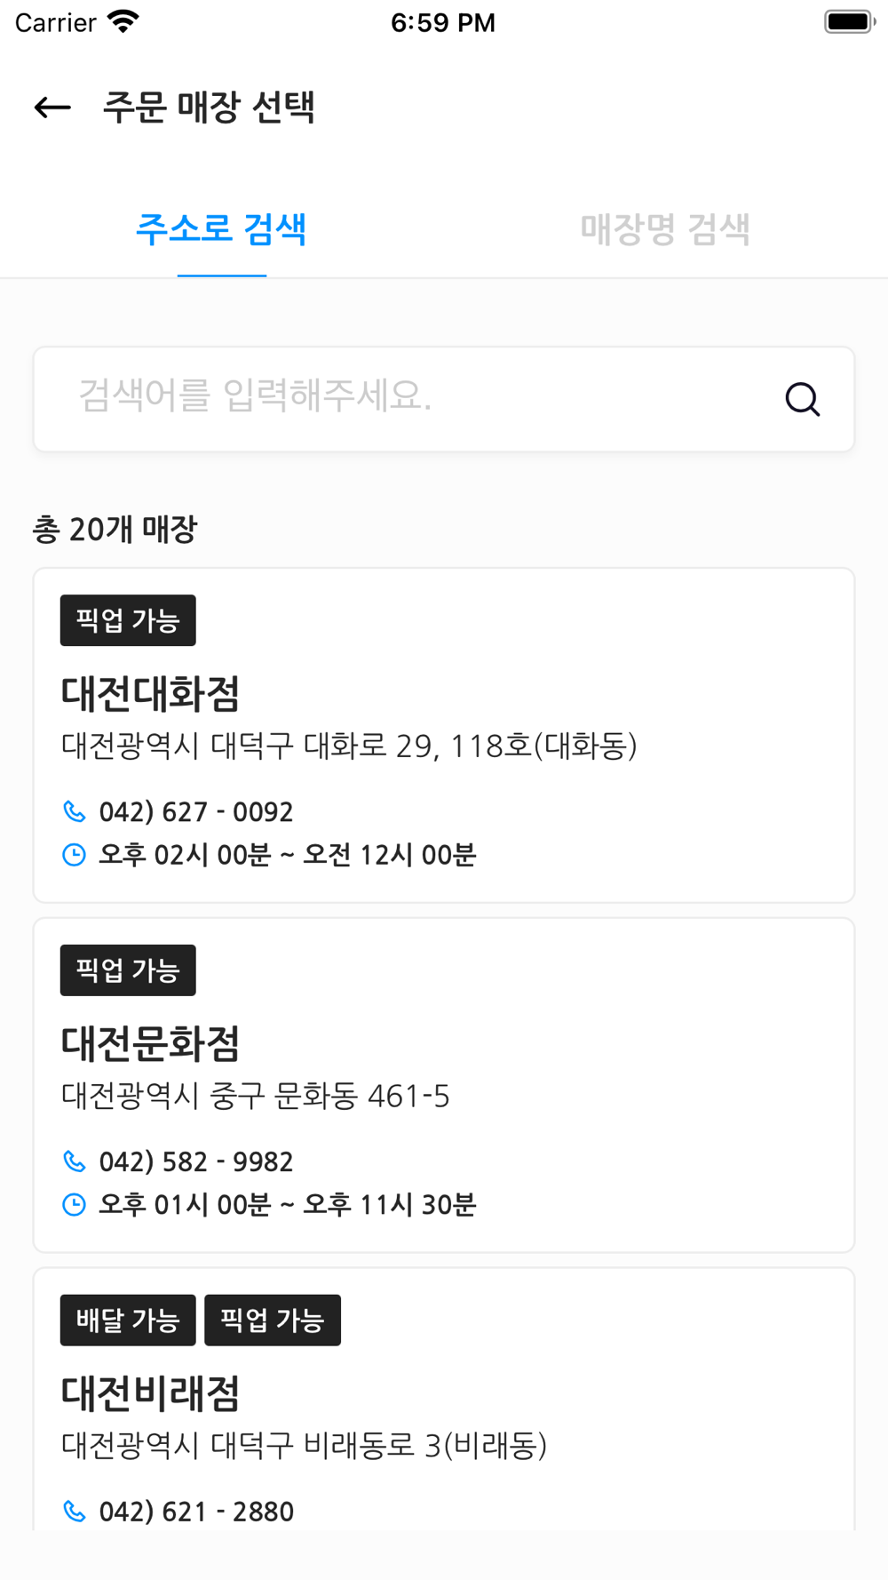This screenshot has width=888, height=1580.
Task: Call 042) 627 - 0092 number
Action: (196, 812)
